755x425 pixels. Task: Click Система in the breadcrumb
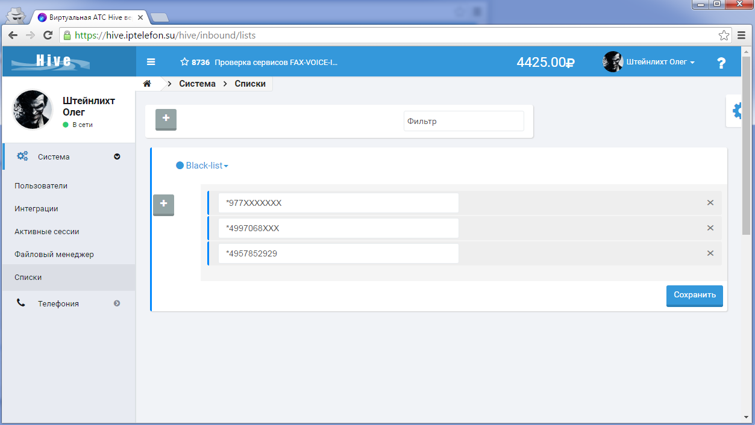[x=197, y=84]
